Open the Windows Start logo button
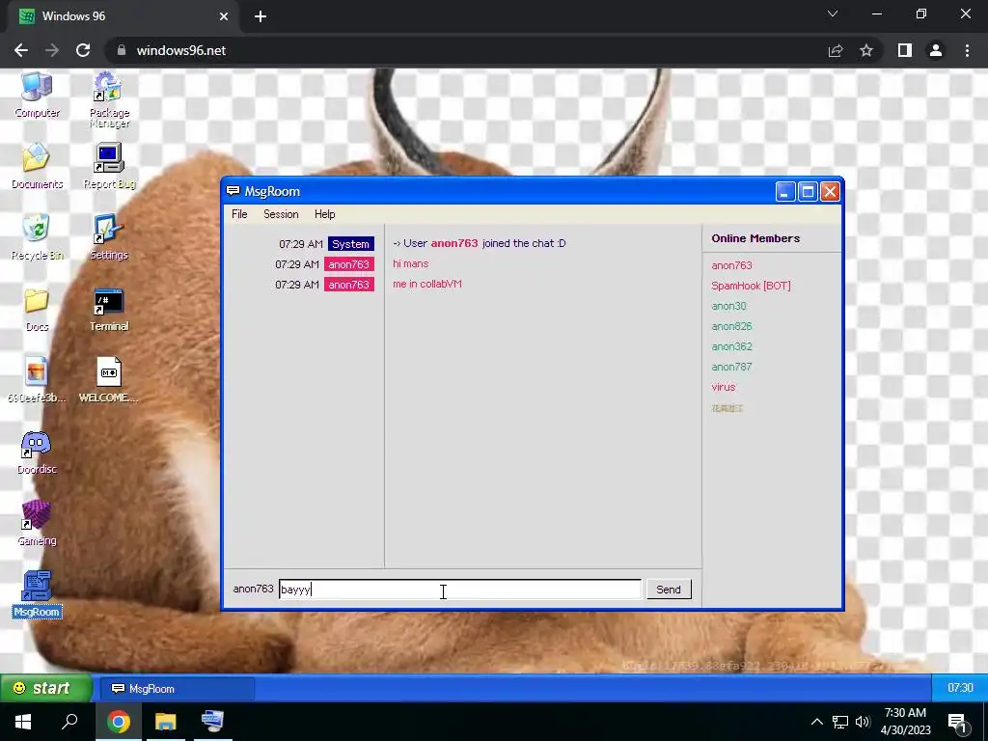Screen dimensions: 988x741 23,721
